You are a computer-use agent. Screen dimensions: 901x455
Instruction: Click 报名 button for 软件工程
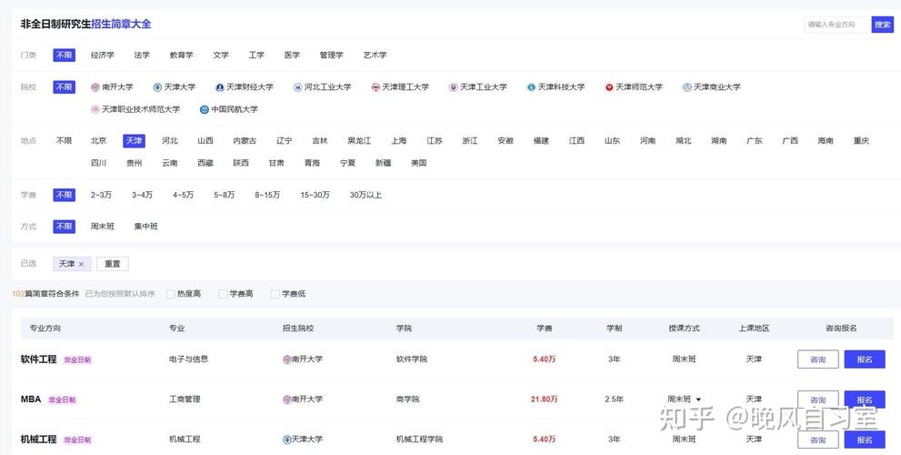[x=865, y=359]
